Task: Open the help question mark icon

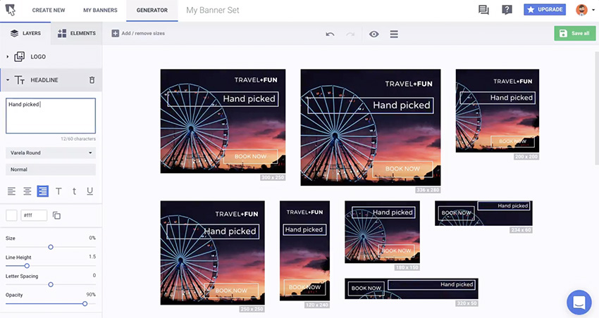Action: (507, 10)
